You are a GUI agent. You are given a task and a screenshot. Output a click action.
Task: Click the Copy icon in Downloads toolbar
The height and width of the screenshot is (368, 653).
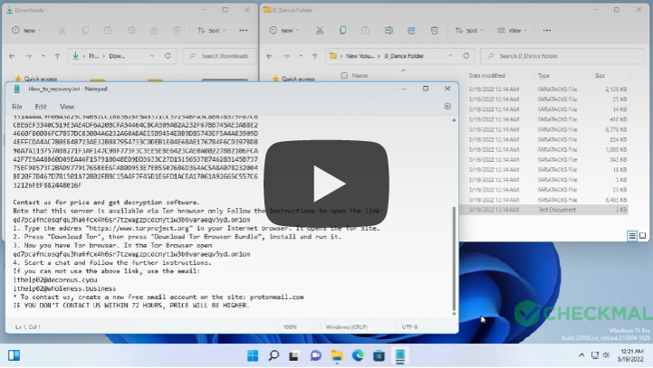[x=85, y=31]
